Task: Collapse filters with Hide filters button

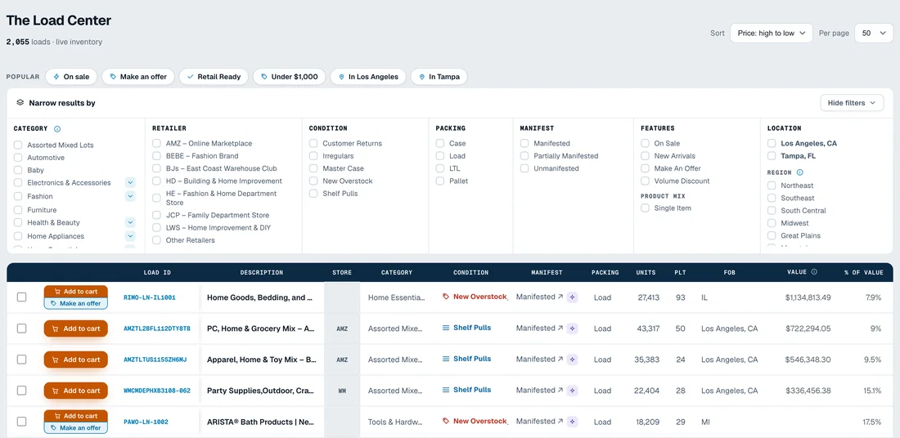Action: coord(852,103)
